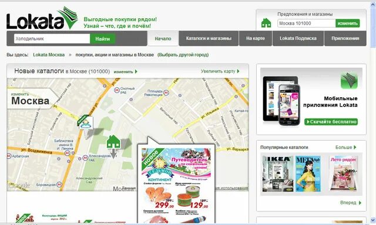The image size is (376, 225).
Task: Click the green house icon near location field
Action: click(x=266, y=23)
